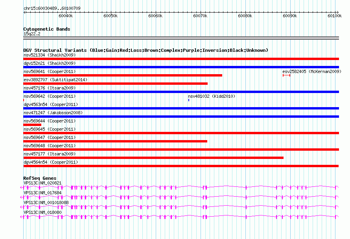Click the nsv471247 (Jakobsson2008) label

click(53, 113)
